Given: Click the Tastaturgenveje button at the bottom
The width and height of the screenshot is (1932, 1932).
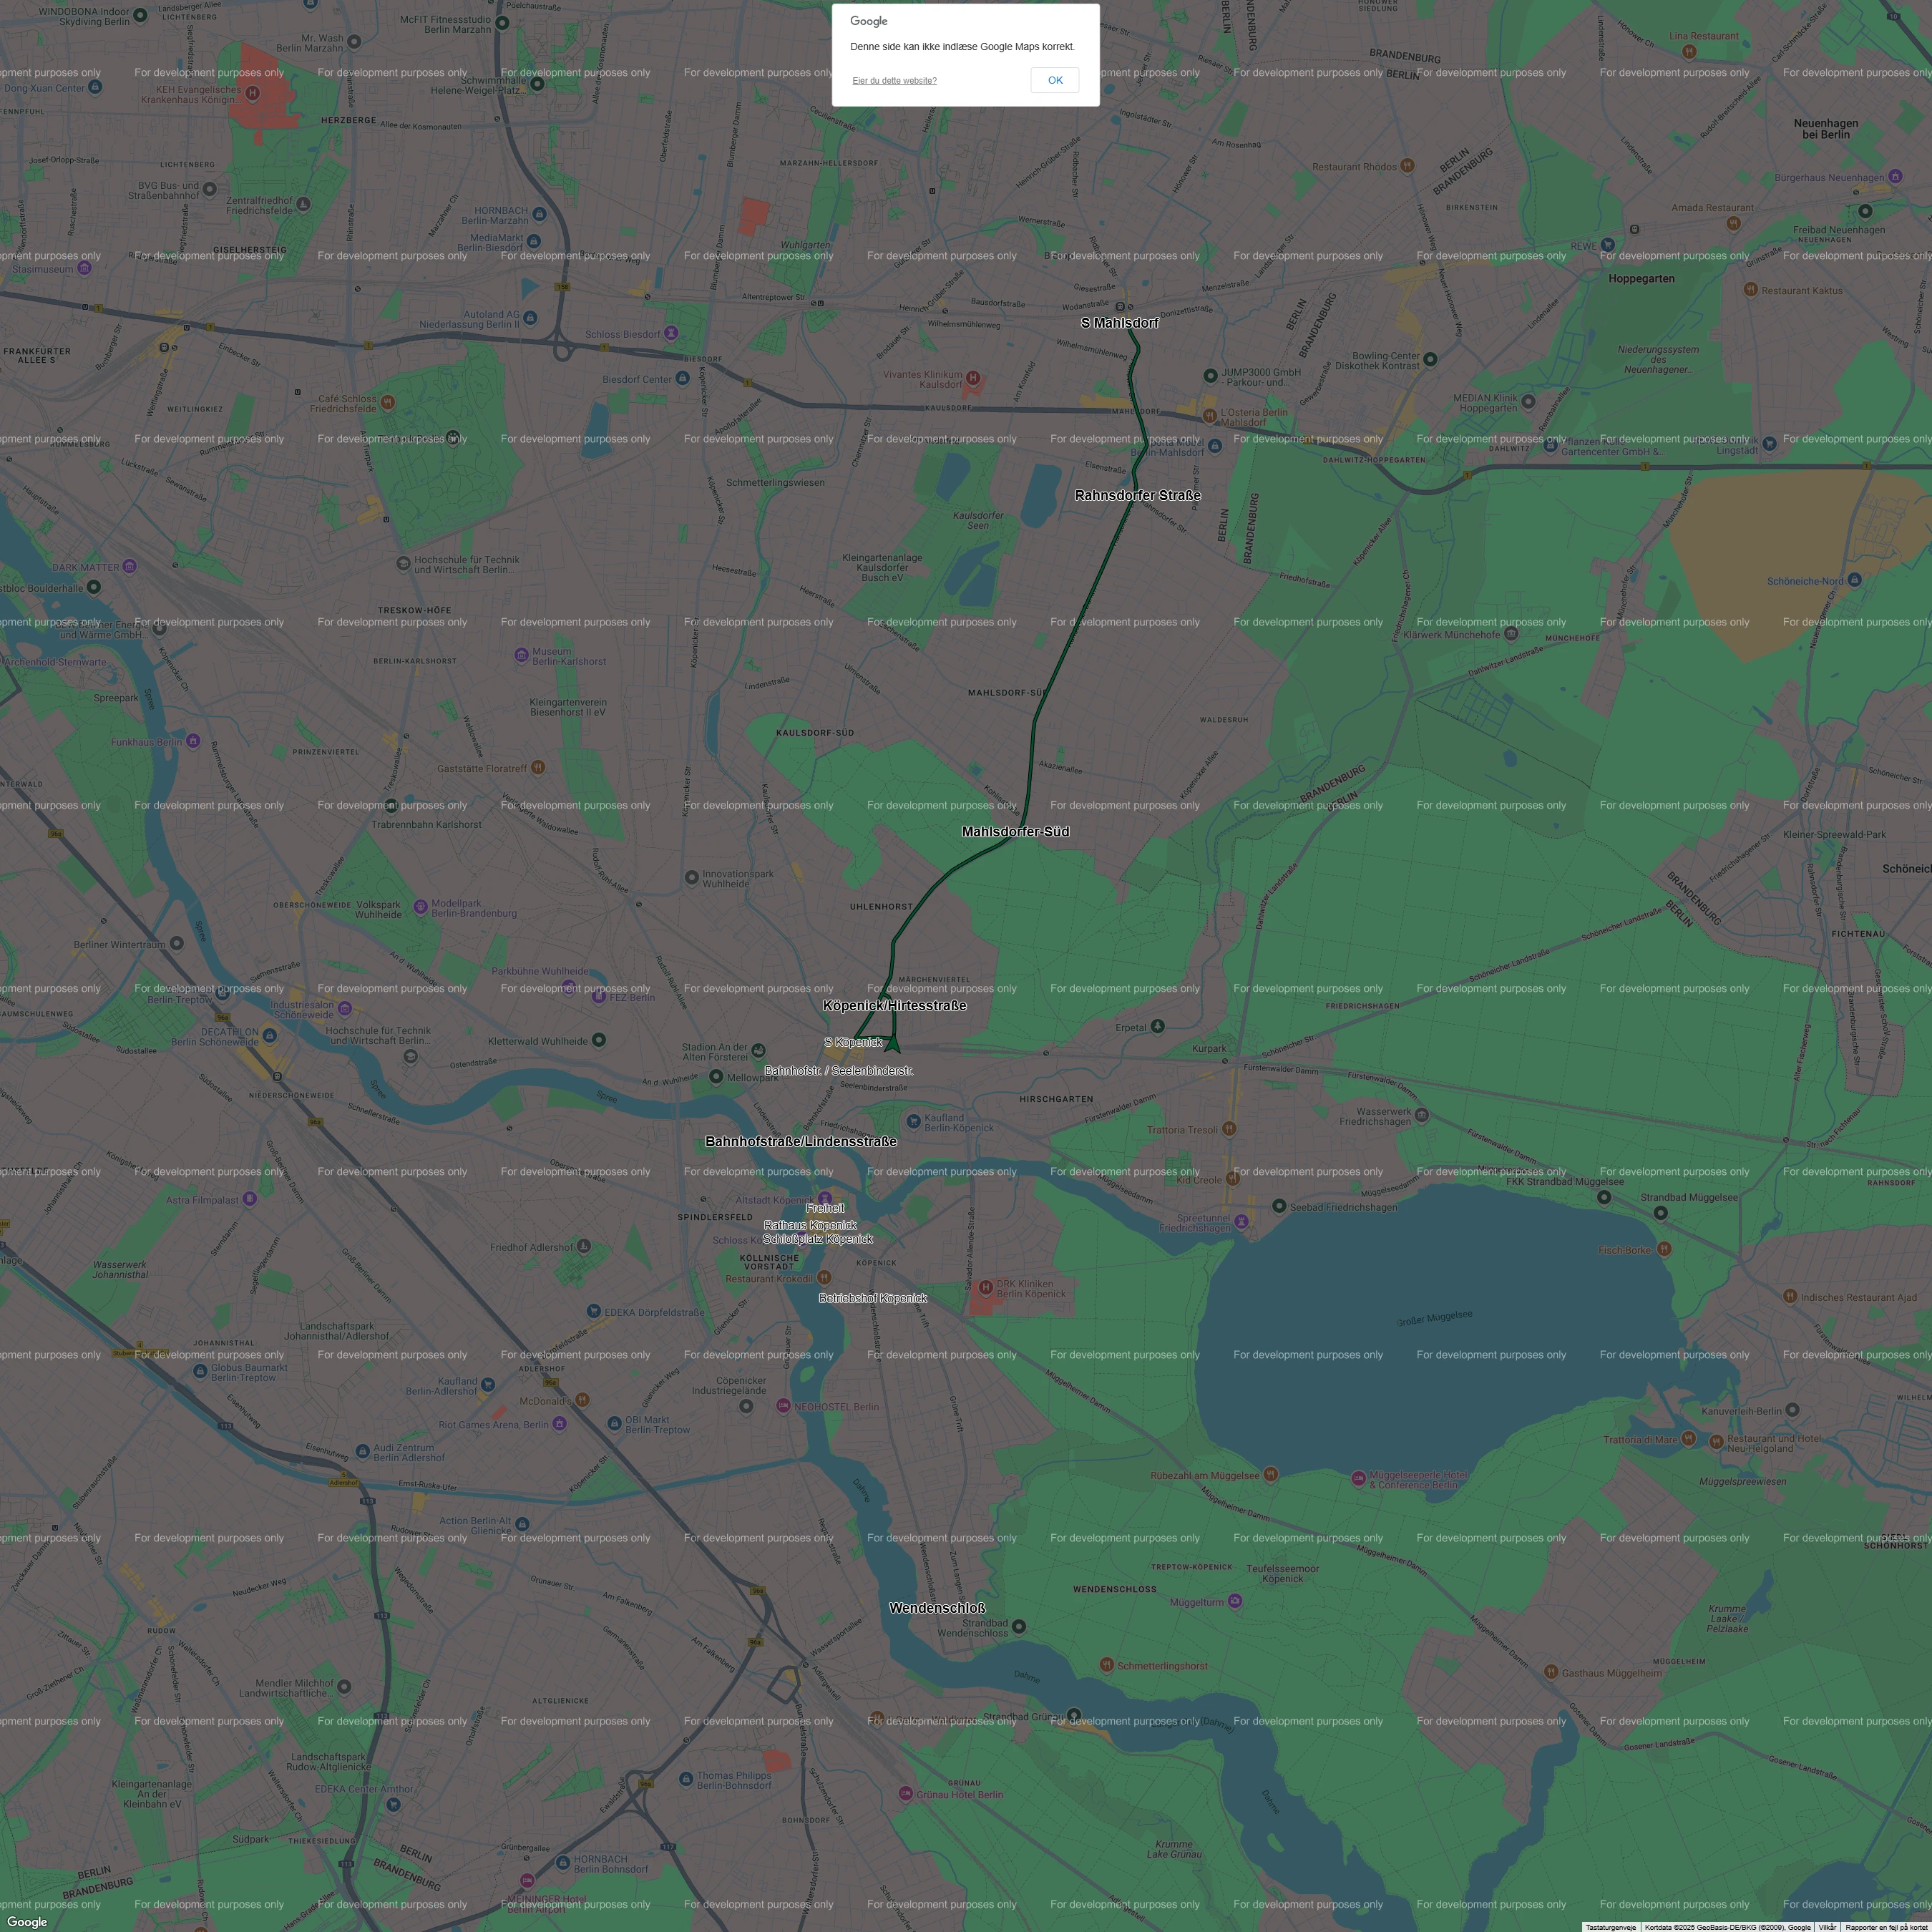Looking at the screenshot, I should 1610,1927.
